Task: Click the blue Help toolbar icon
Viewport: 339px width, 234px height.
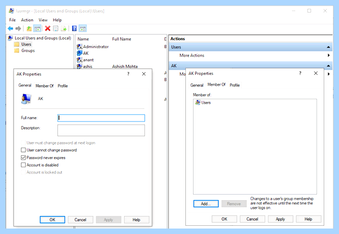Action: [74, 28]
